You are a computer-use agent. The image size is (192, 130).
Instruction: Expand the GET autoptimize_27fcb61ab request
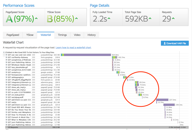point(6,60)
